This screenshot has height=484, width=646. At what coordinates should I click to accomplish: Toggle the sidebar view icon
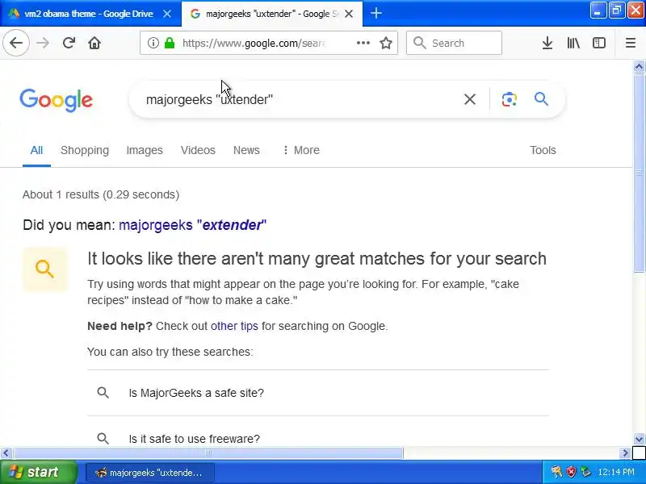[598, 43]
